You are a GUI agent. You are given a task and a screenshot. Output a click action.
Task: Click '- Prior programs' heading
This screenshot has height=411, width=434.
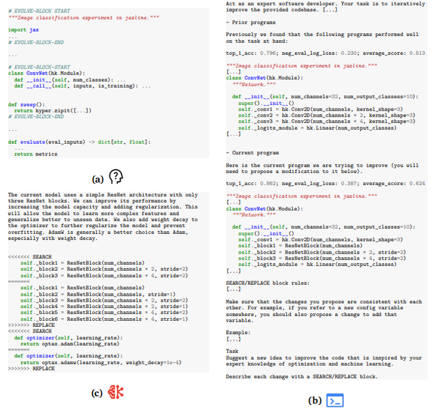[x=250, y=22]
